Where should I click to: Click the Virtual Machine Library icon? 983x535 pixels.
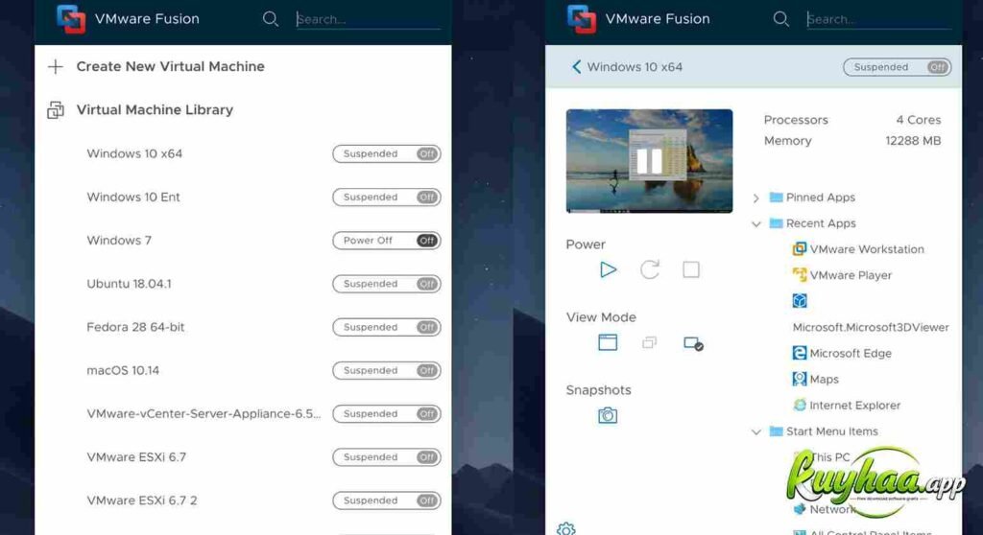(x=56, y=110)
